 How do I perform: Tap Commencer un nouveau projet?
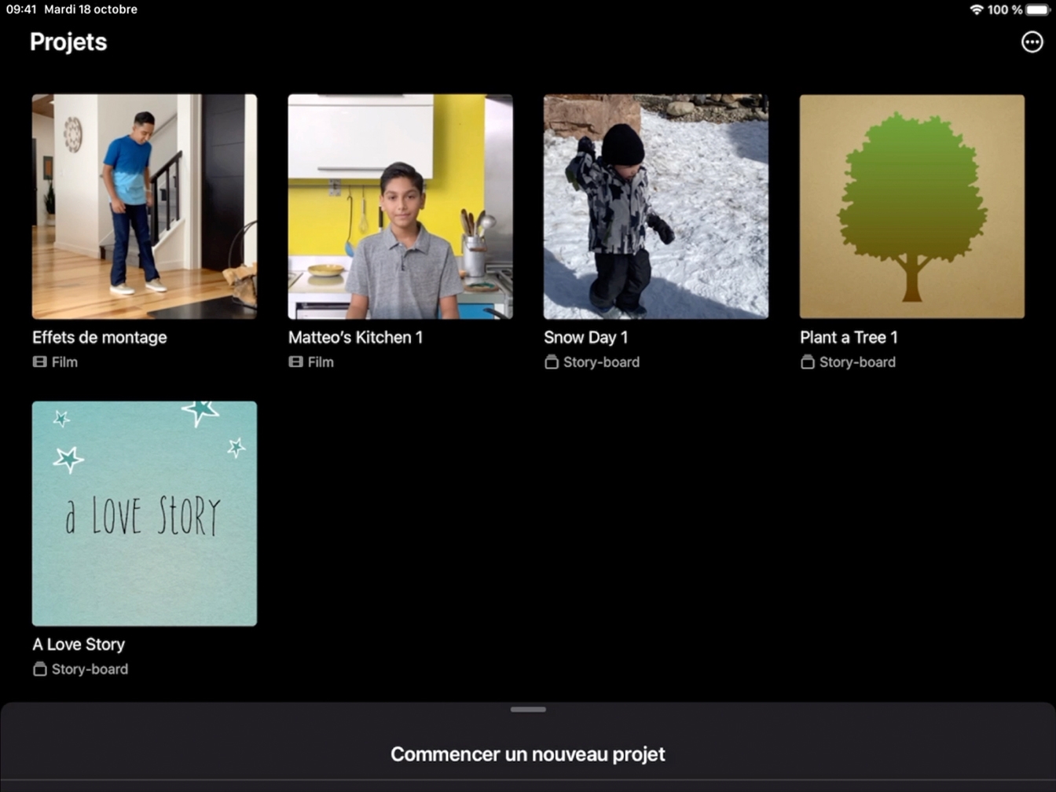click(528, 754)
